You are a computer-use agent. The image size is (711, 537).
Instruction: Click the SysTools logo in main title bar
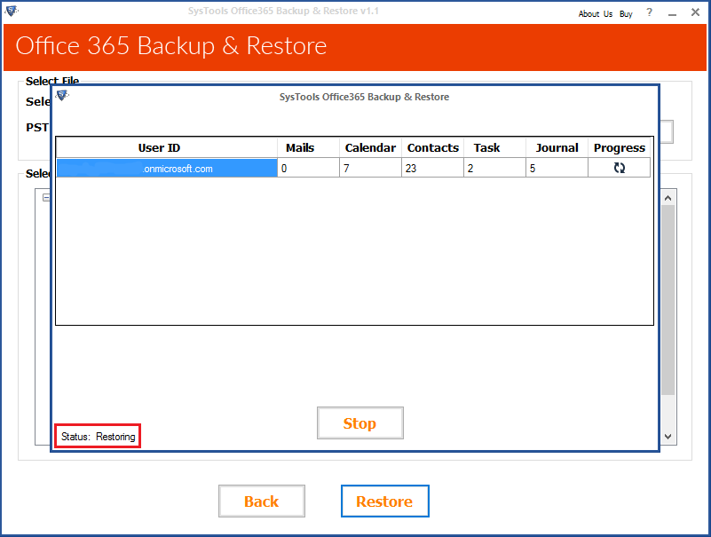pos(12,11)
